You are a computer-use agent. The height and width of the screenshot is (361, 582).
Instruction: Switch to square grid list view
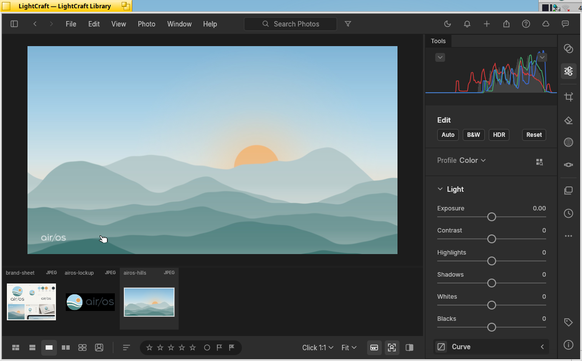coord(32,348)
